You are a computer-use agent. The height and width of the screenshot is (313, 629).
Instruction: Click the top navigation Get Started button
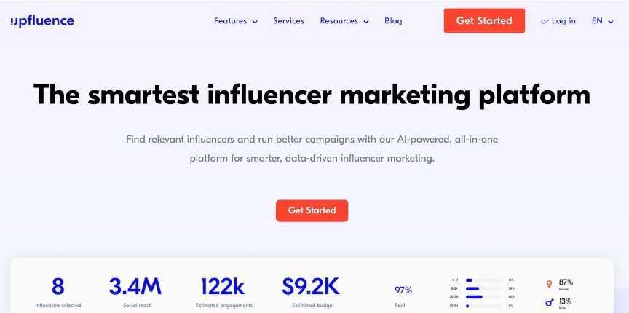coord(484,20)
